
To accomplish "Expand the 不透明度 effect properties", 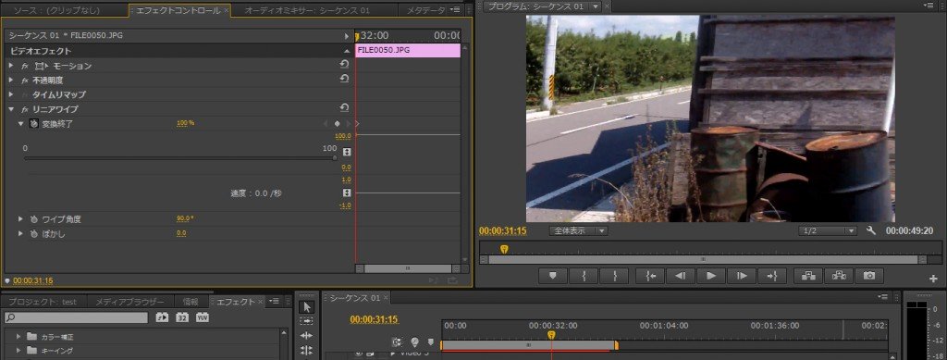I will [x=11, y=80].
